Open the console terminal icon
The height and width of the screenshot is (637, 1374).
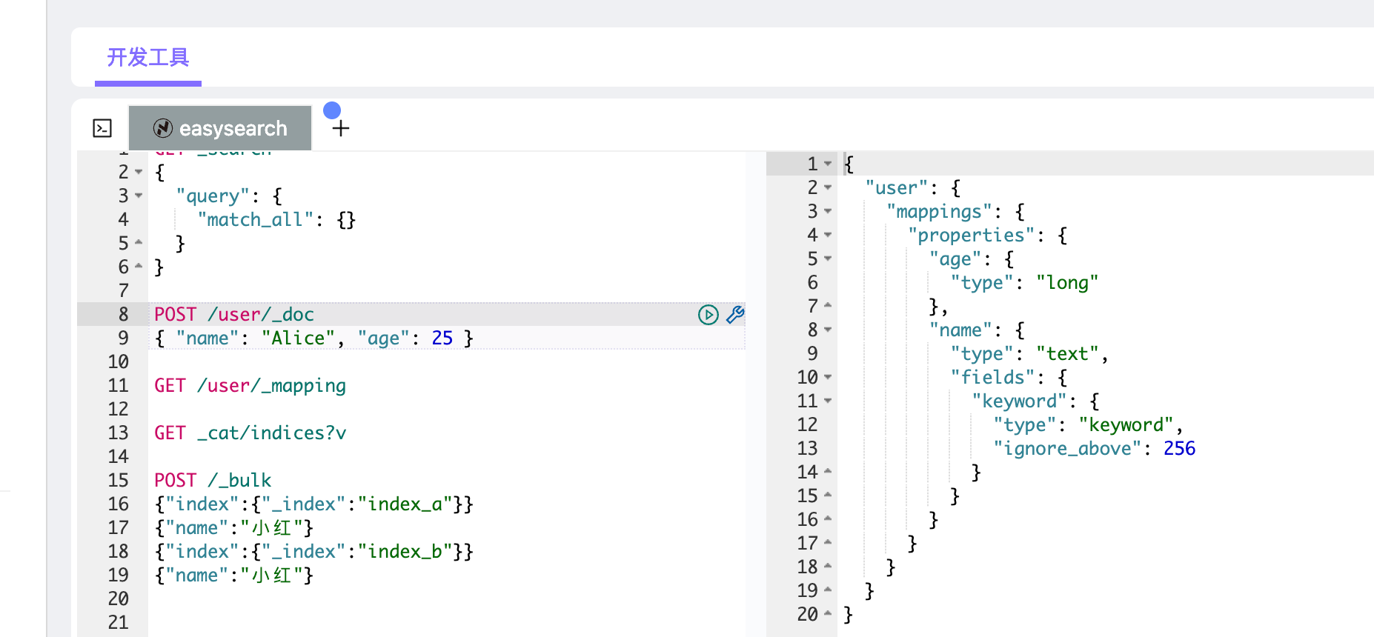(x=102, y=128)
